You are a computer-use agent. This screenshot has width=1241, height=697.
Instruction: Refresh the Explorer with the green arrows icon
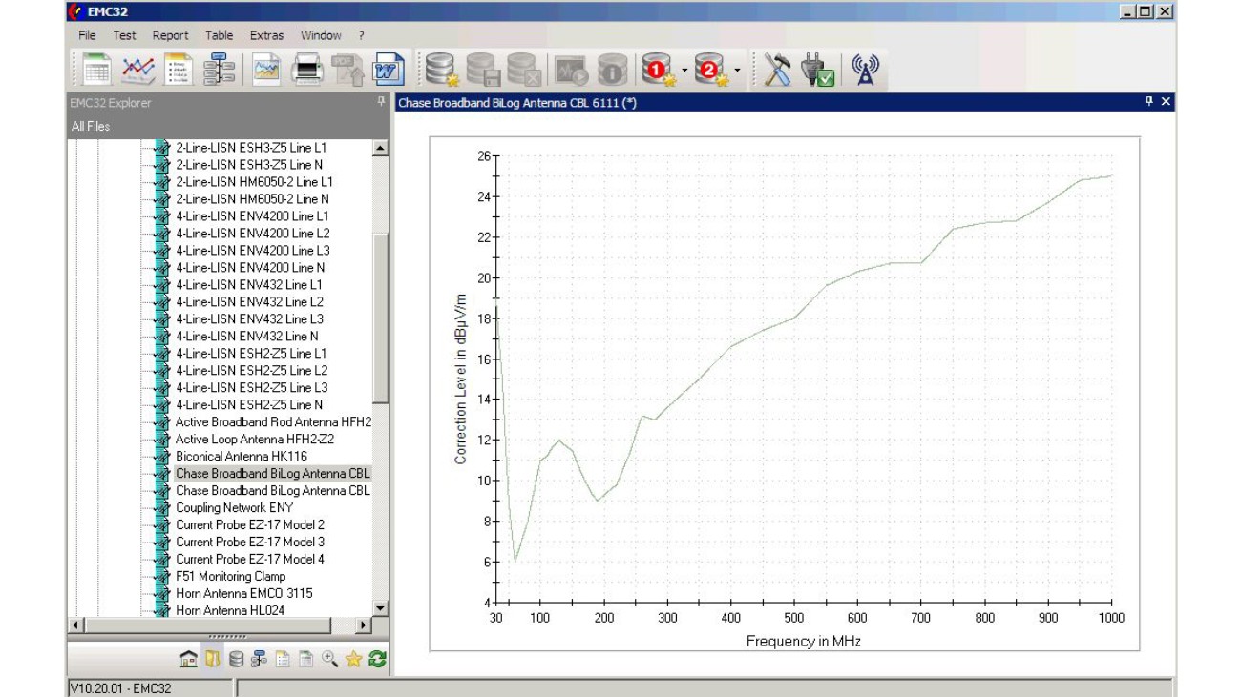click(377, 659)
